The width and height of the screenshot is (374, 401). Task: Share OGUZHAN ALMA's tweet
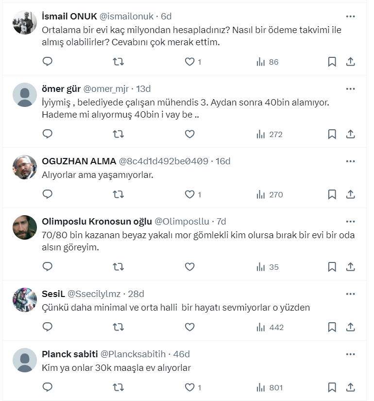(350, 194)
